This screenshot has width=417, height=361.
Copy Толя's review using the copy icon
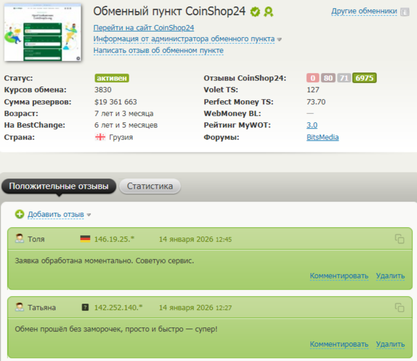(399, 239)
